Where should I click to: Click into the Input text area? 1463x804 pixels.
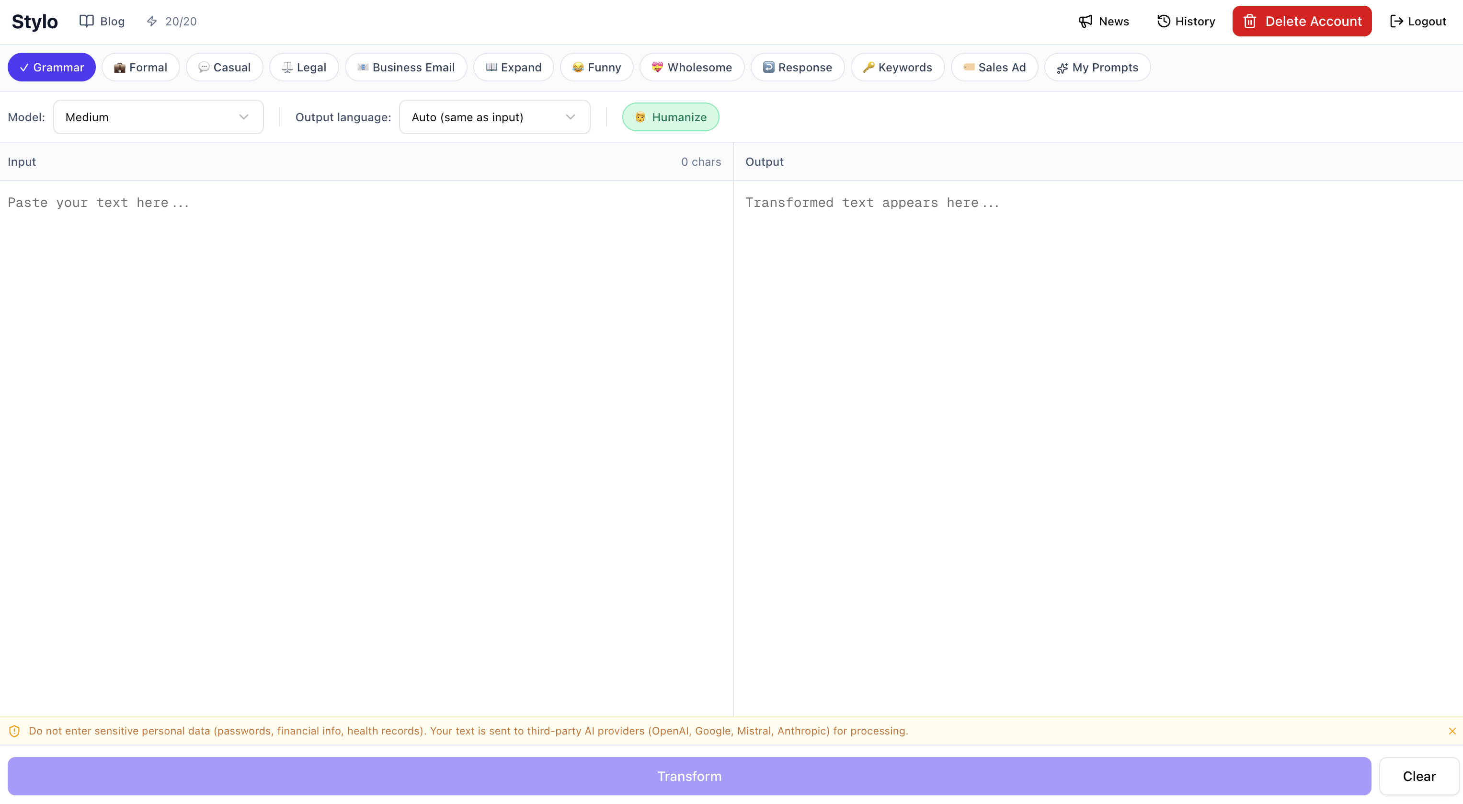click(x=366, y=443)
